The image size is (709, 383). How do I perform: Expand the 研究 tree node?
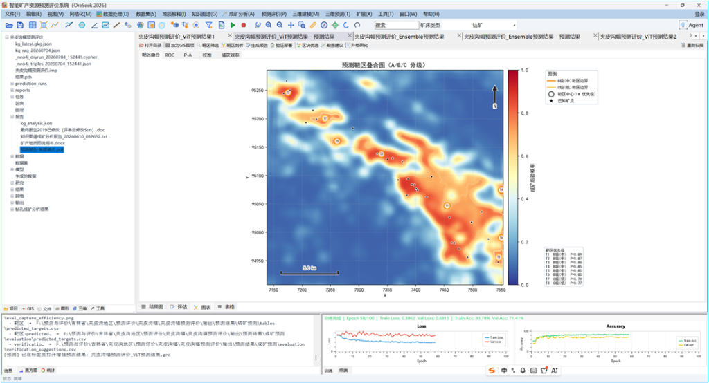pyautogui.click(x=12, y=183)
